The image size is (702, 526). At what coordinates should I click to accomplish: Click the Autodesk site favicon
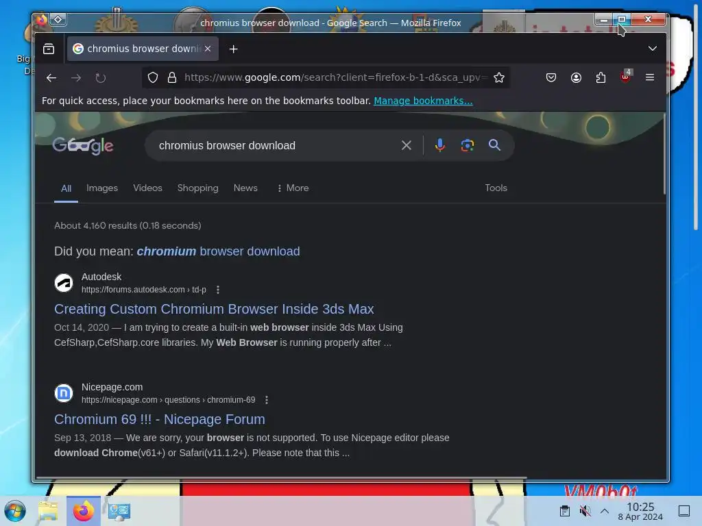(64, 283)
